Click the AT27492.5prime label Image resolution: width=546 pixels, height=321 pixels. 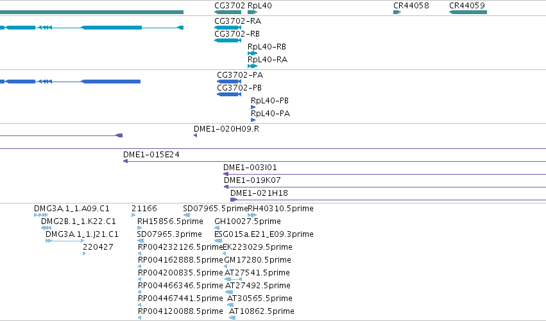pos(258,286)
